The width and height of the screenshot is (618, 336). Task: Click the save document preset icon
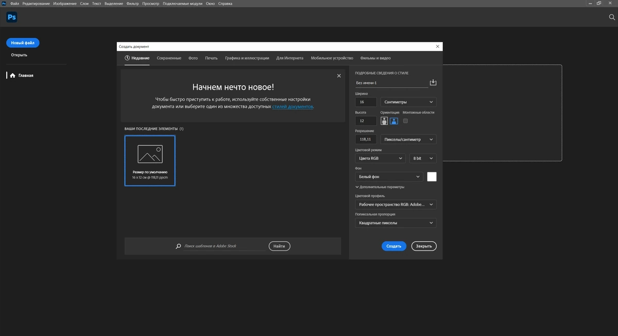(x=433, y=82)
